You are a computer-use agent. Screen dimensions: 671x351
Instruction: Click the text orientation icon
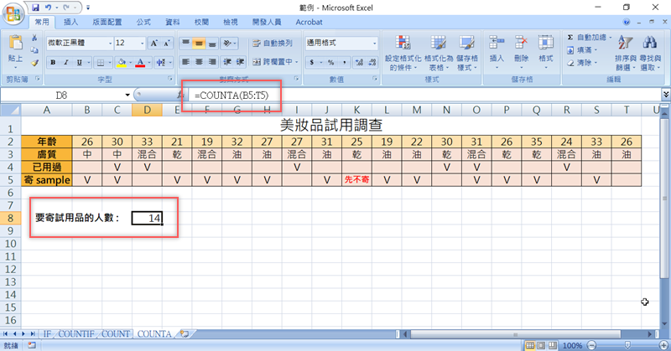tap(227, 43)
